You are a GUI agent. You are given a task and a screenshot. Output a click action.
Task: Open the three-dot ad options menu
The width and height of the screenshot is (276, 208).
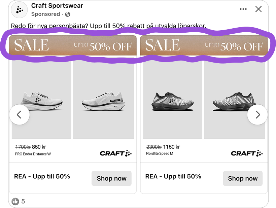[243, 9]
